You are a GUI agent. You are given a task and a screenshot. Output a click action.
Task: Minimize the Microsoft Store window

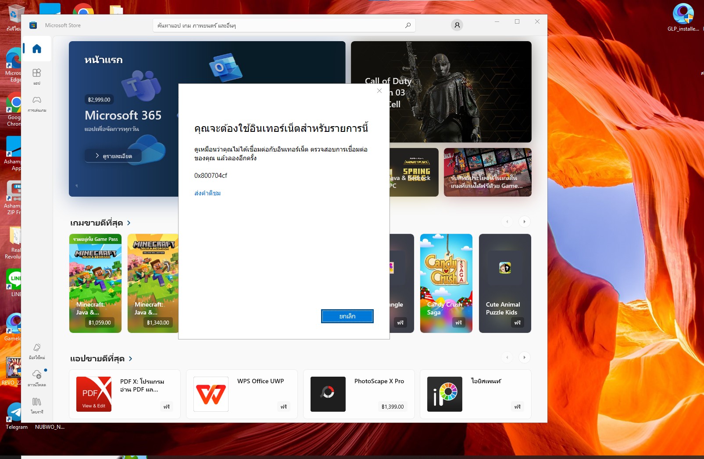tap(497, 21)
